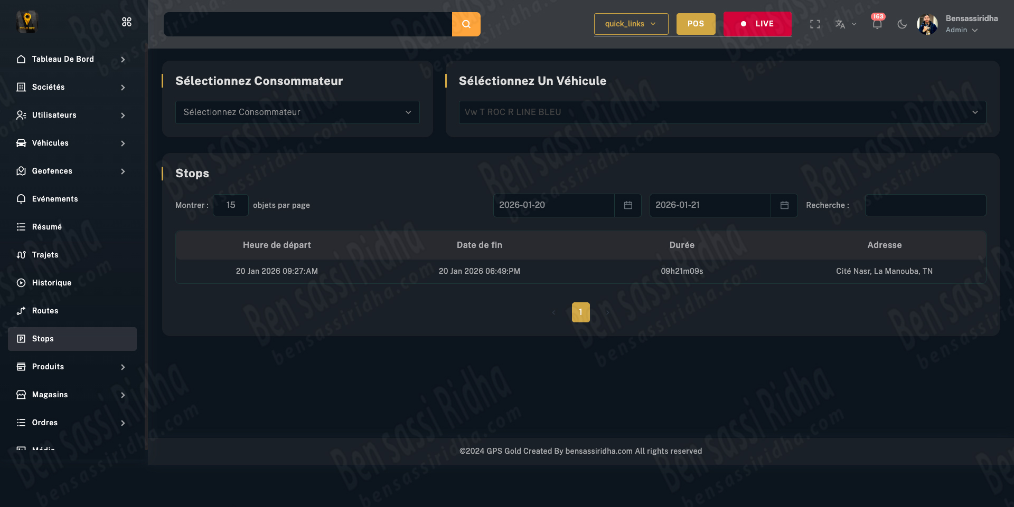Click the GPS Gold logo
Screen dimensions: 1014x507
pos(27,22)
